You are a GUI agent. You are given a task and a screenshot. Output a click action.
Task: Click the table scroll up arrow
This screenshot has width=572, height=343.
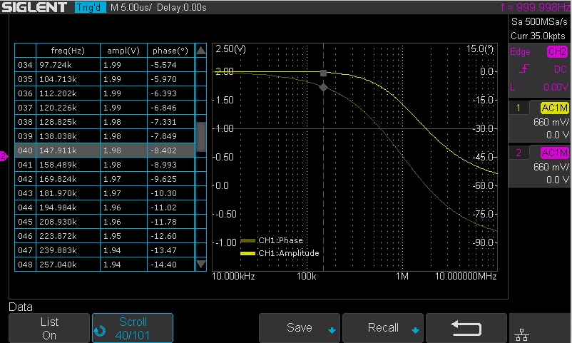click(x=201, y=51)
